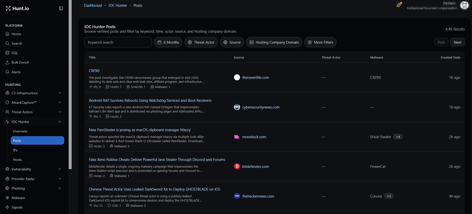Click the moonlock.com pink favicon
Screen dimensions: 472x214
(237, 137)
